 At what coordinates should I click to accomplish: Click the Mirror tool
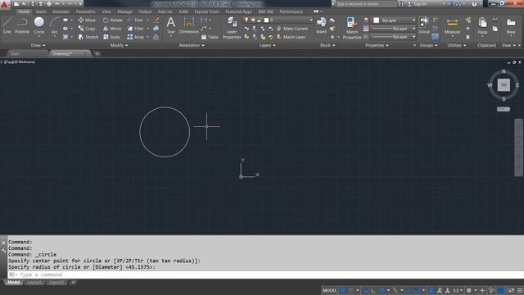[112, 29]
